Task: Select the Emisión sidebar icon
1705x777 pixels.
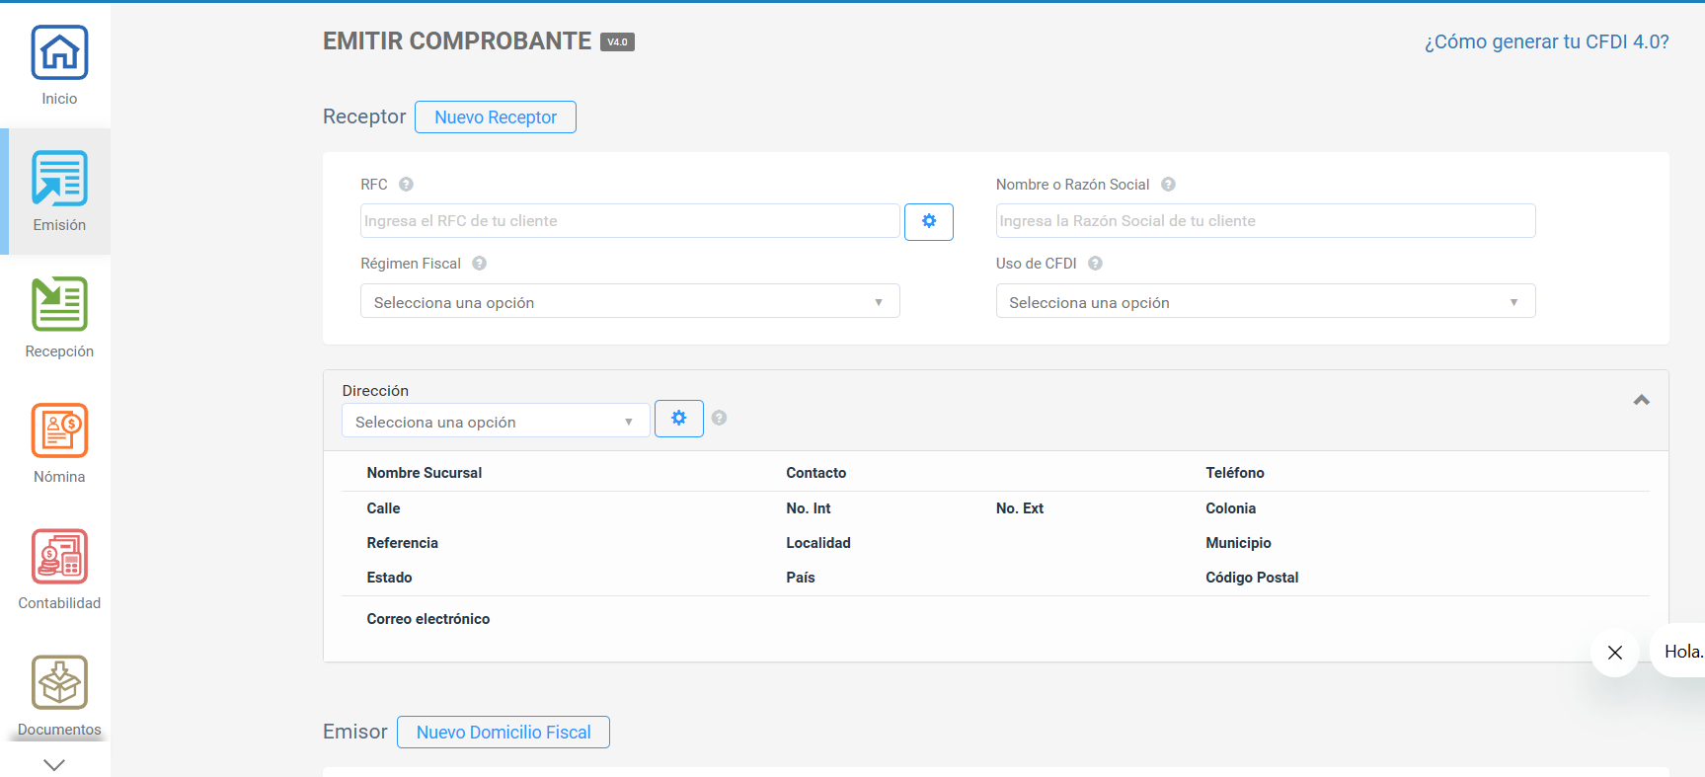Action: pos(59,178)
